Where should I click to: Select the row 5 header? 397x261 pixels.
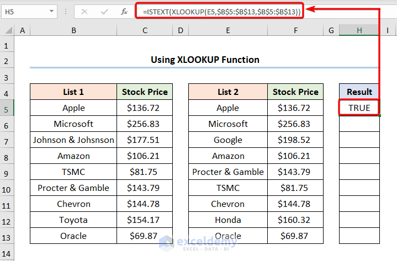[7, 108]
